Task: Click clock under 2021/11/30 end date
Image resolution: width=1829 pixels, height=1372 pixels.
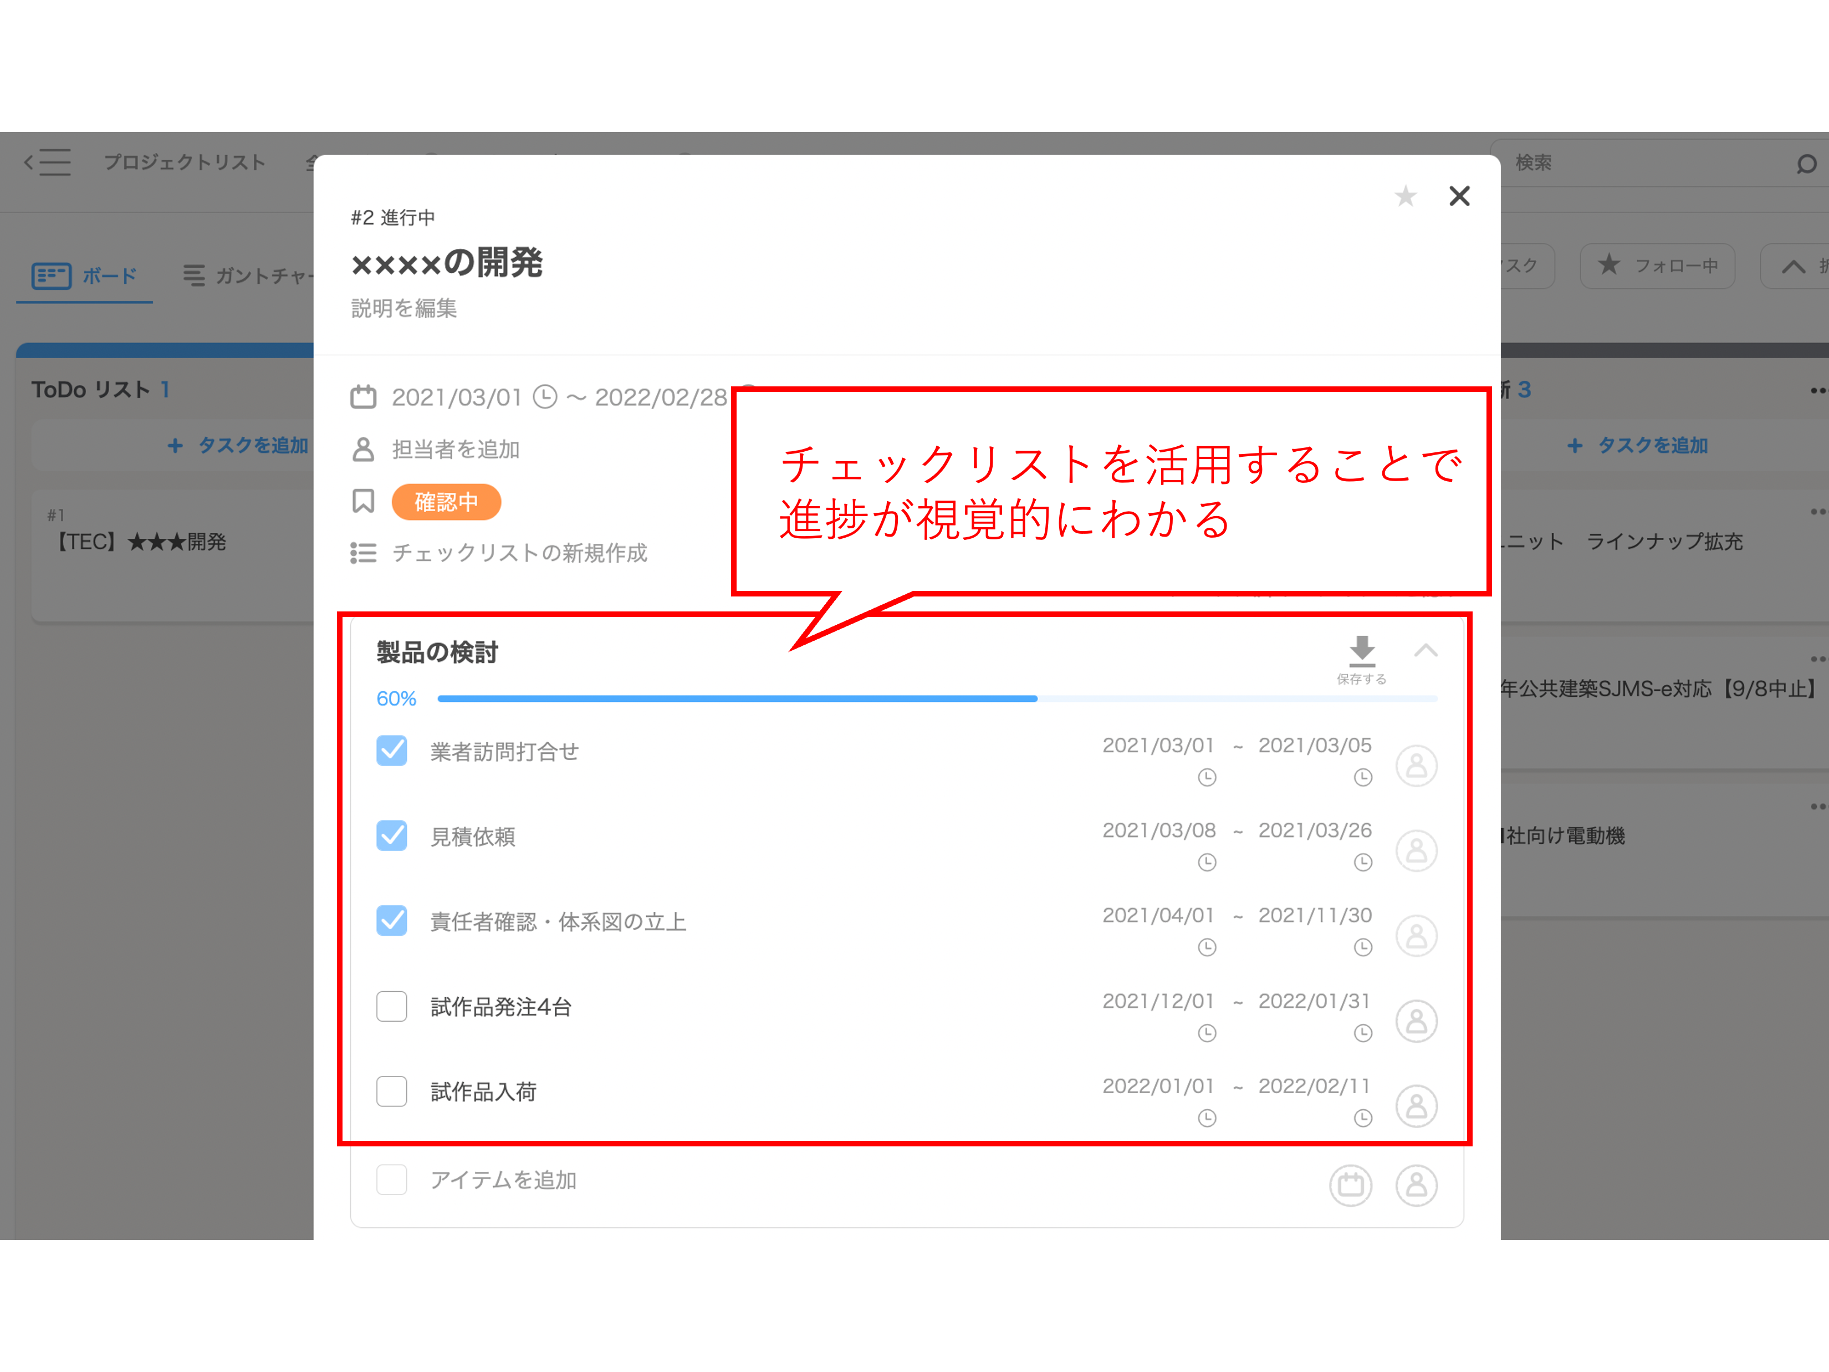Action: (1363, 948)
